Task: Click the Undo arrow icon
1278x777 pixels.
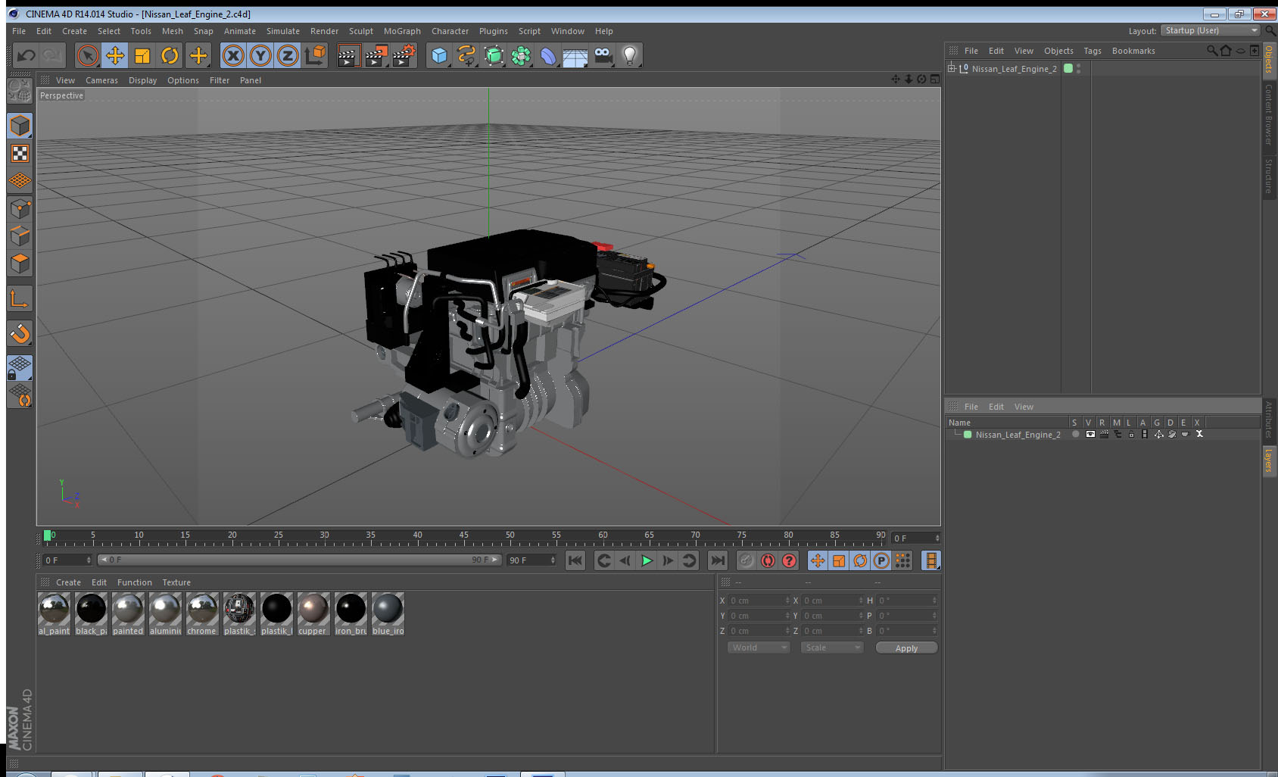Action: coord(26,55)
